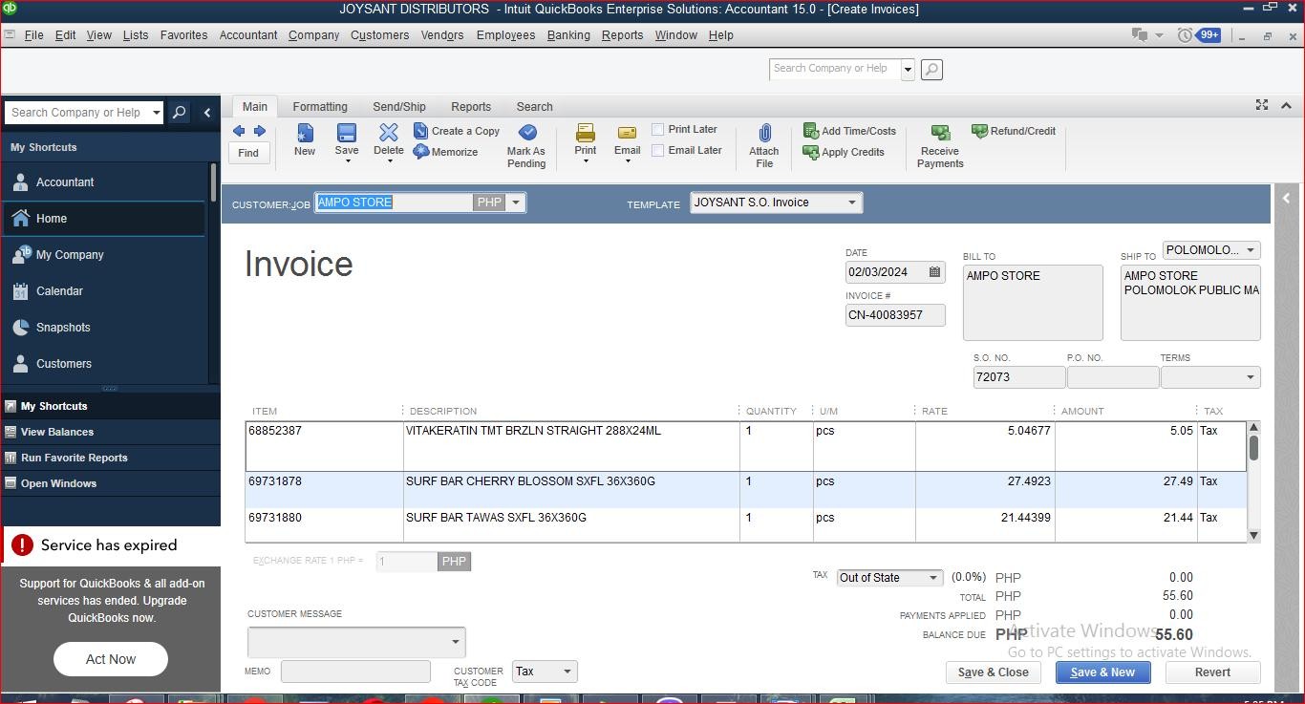Screen dimensions: 1305x704
Task: Open the Open Windows list in sidebar
Action: pos(111,483)
